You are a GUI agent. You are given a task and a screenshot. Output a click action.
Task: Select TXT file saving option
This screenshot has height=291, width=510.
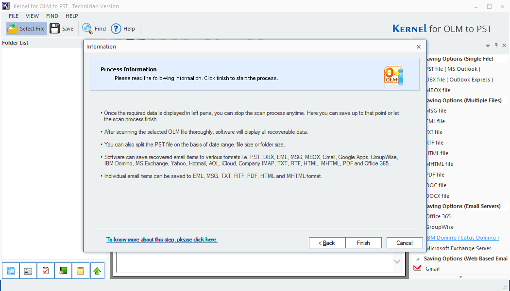pyautogui.click(x=435, y=132)
